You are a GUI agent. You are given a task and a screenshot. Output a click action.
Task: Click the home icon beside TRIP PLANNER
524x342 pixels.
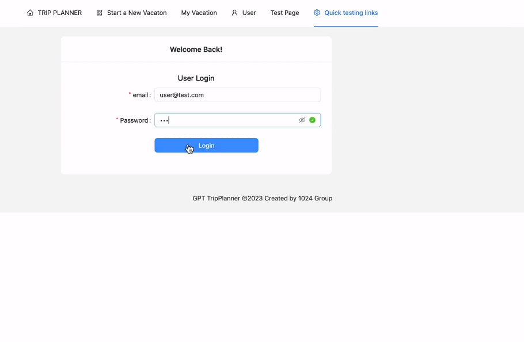pyautogui.click(x=30, y=13)
